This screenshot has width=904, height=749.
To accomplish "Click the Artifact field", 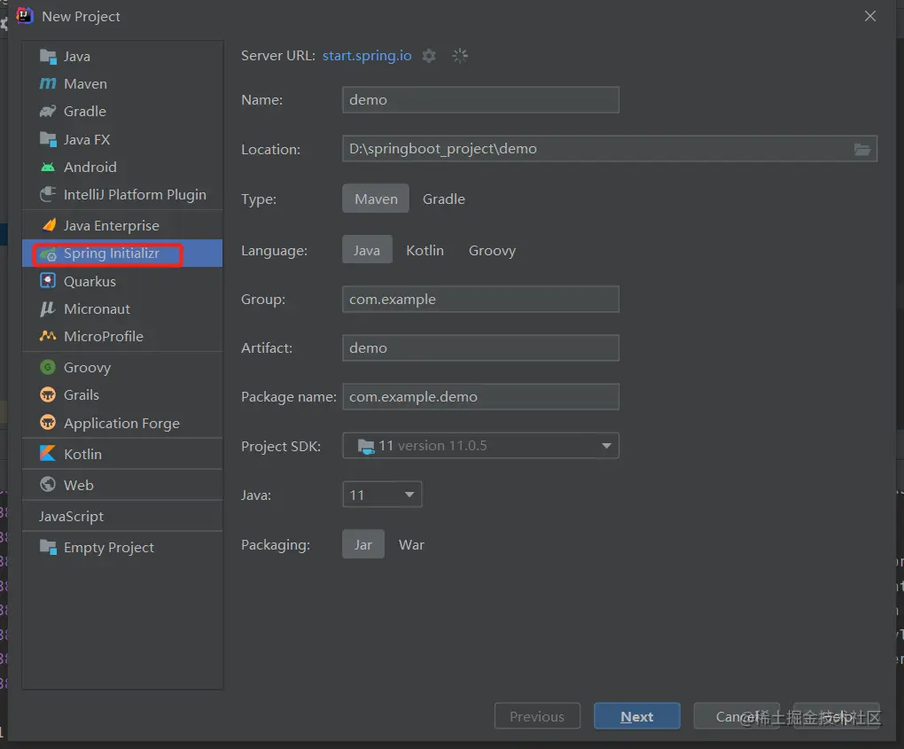I will [x=481, y=347].
